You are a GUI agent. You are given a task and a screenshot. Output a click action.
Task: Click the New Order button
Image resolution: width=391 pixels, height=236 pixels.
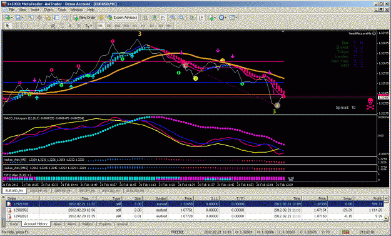85,18
